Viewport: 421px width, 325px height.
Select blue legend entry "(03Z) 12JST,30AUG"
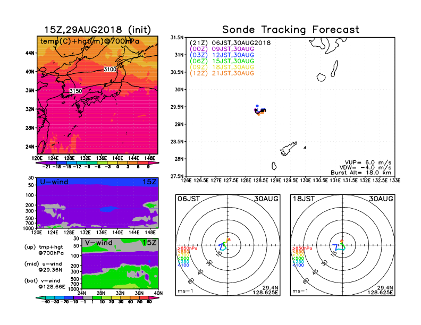click(x=222, y=55)
